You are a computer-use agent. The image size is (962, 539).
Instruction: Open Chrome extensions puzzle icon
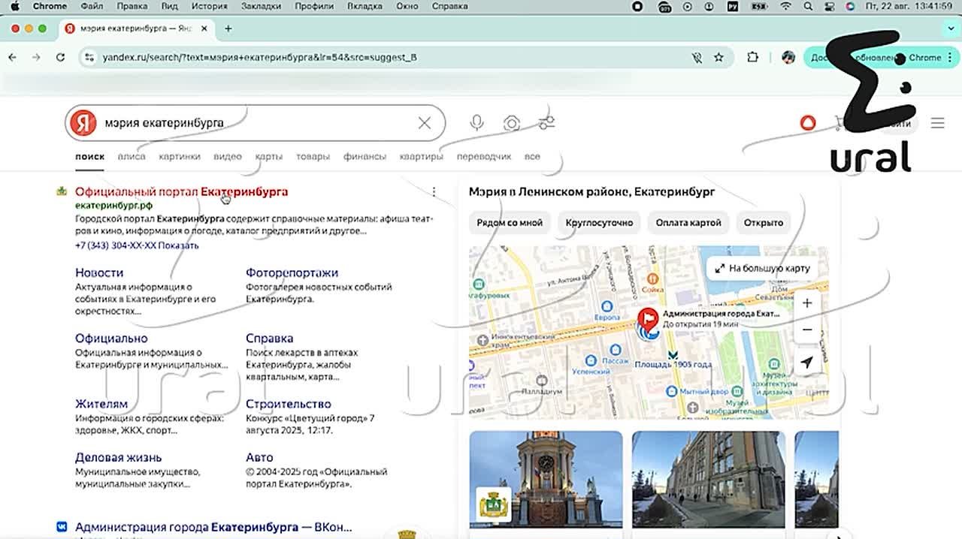(752, 57)
